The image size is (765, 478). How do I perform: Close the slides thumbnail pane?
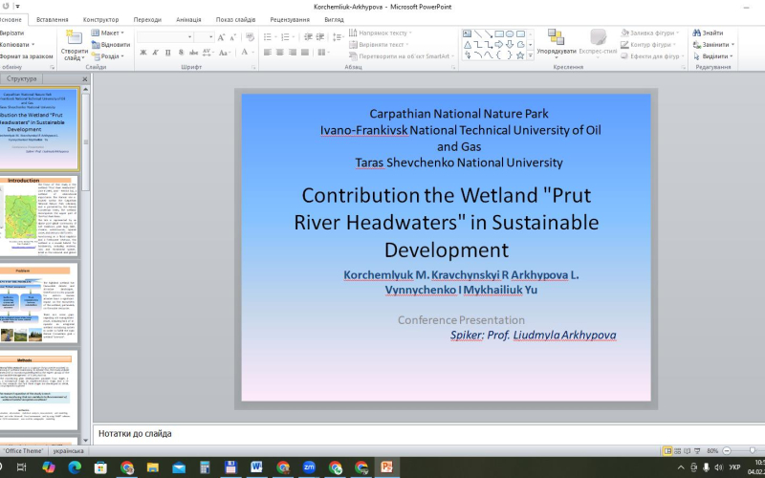(x=85, y=78)
